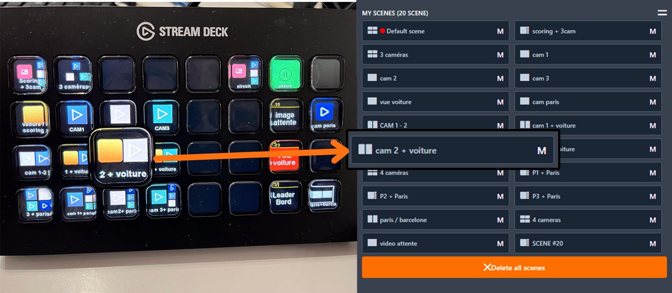This screenshot has width=672, height=293.
Task: Click Delete all scenes button
Action: point(514,267)
